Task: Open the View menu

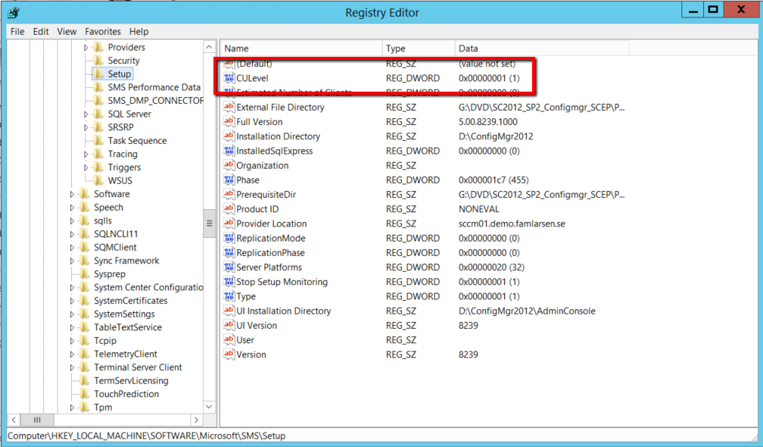Action: pos(67,32)
